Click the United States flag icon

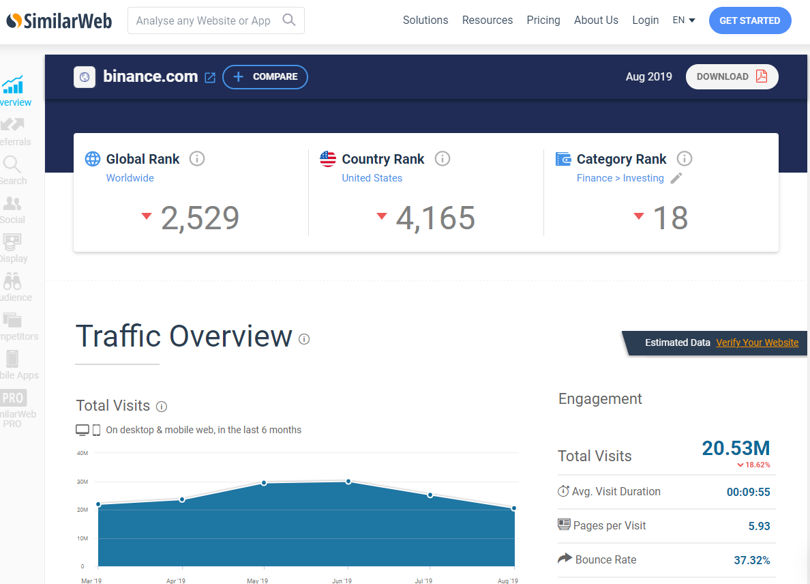tap(328, 159)
